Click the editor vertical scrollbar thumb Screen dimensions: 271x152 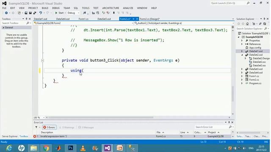232,94
